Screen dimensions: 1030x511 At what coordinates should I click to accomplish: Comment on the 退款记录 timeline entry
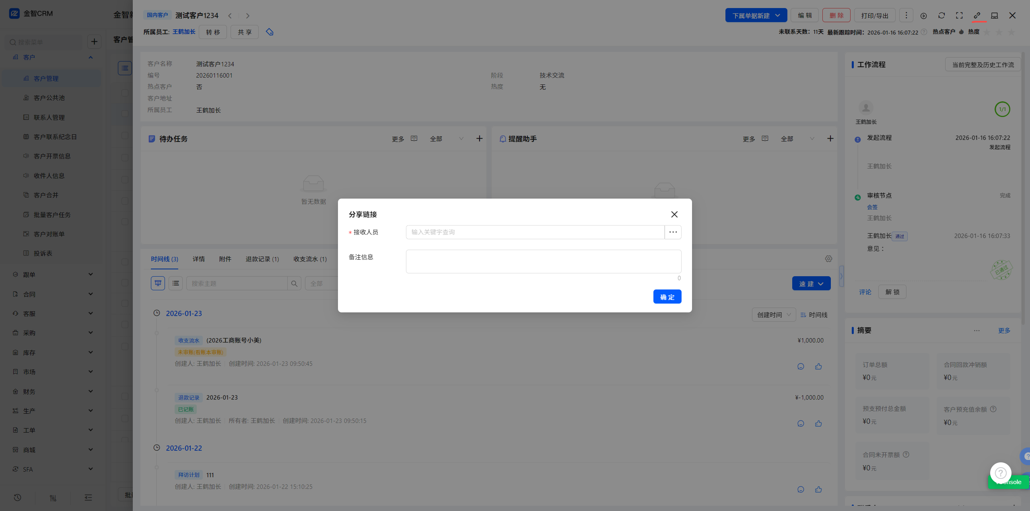coord(801,423)
